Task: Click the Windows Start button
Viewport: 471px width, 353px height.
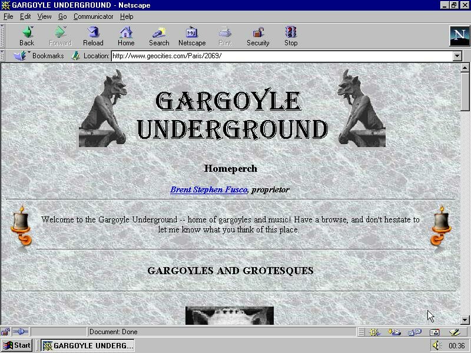Action: pos(17,345)
